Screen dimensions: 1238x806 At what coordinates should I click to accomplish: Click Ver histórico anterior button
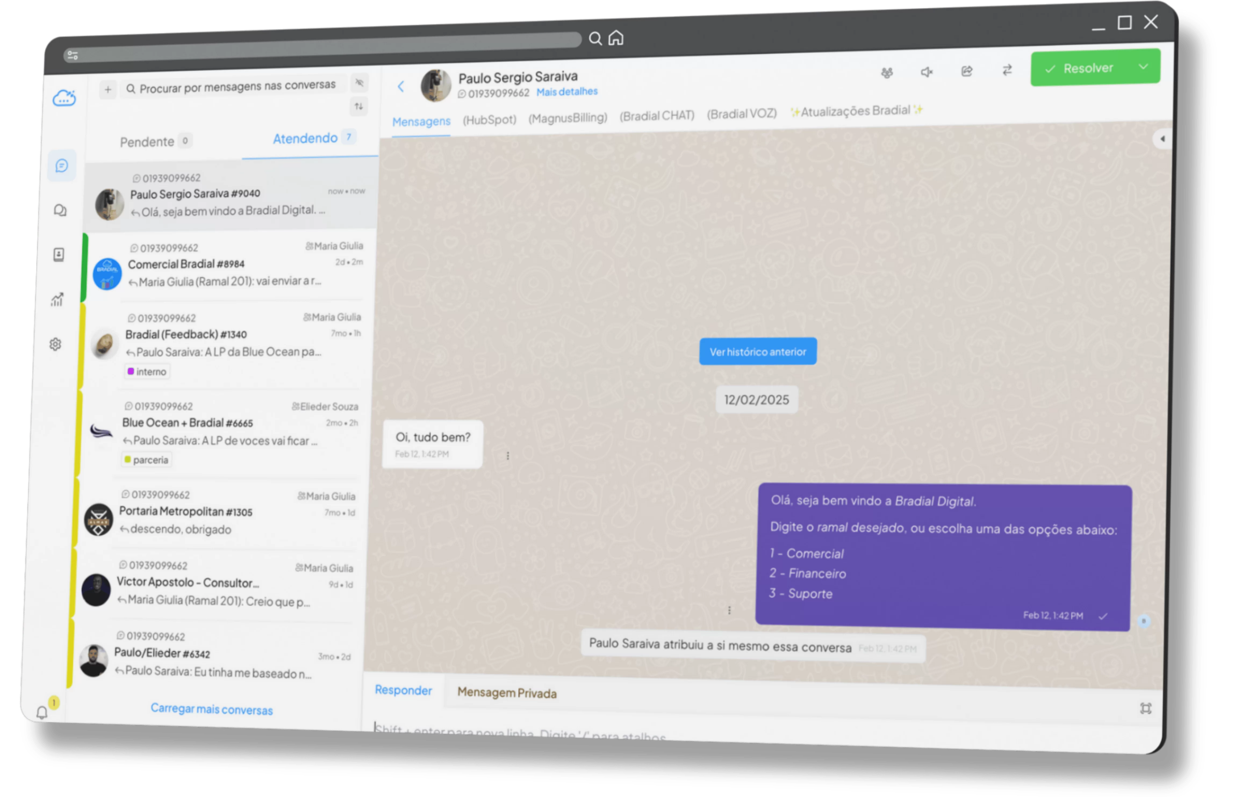pos(757,352)
